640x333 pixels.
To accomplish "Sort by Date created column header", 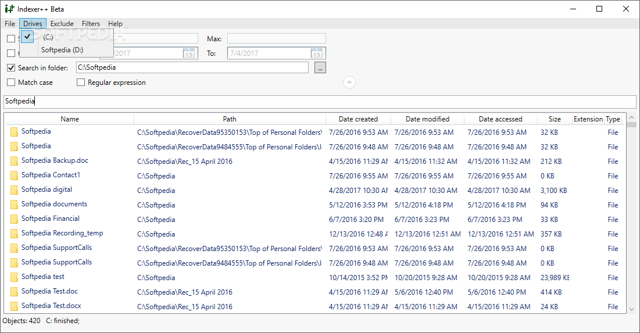I will coord(359,119).
